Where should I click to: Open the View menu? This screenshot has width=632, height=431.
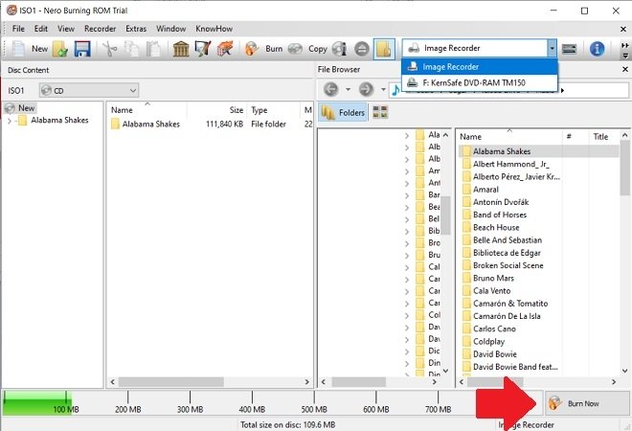(66, 29)
